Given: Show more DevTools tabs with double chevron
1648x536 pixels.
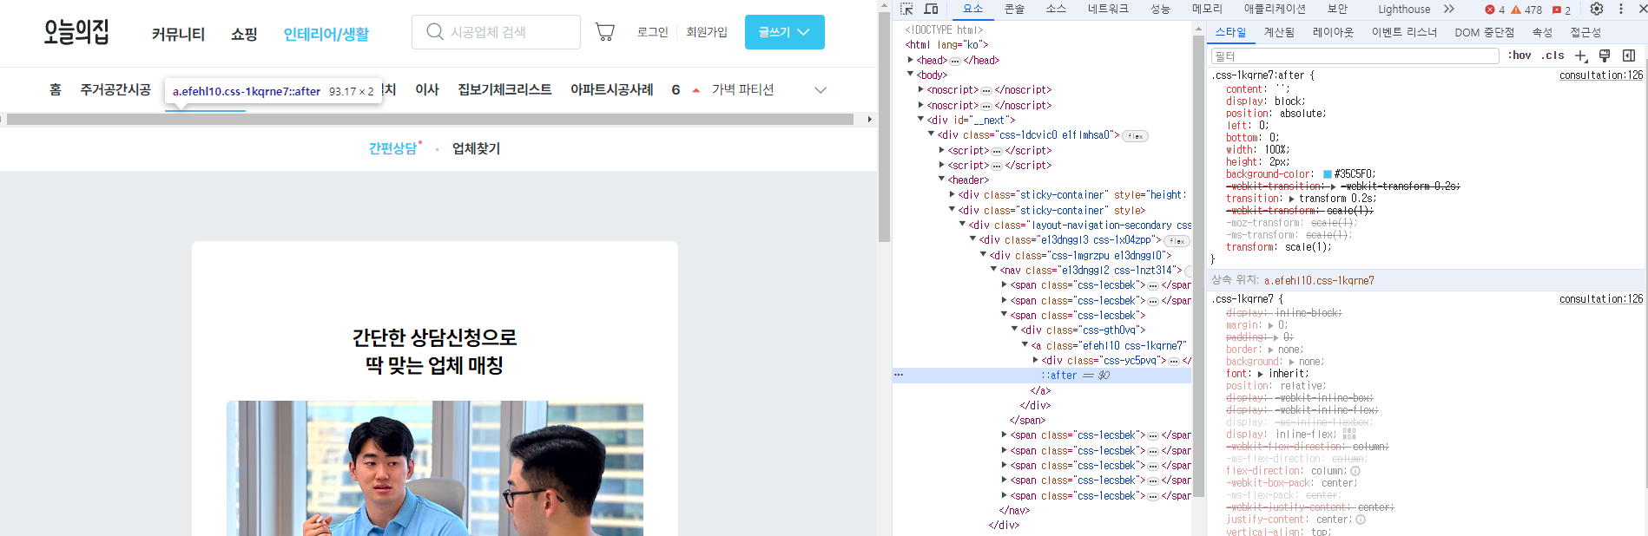Looking at the screenshot, I should [1448, 9].
